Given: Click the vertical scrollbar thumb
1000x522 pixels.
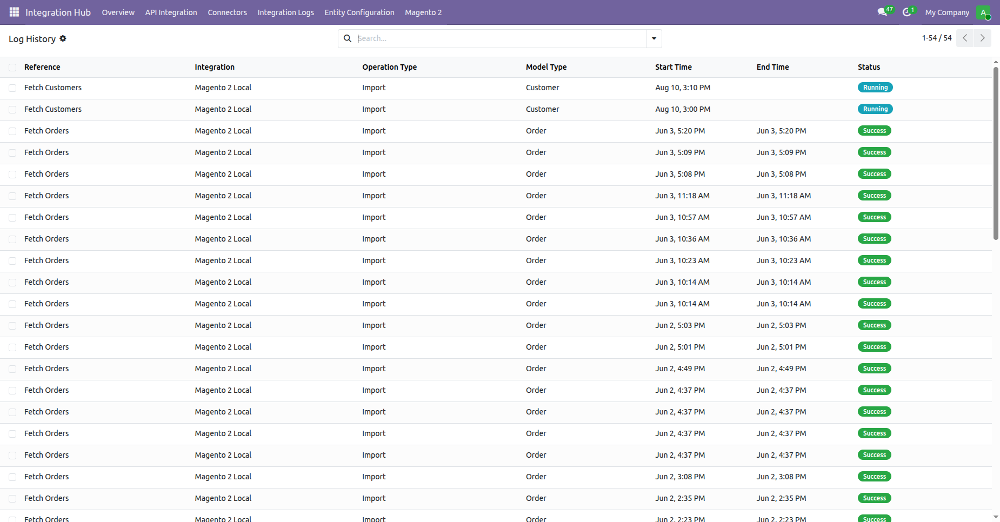Looking at the screenshot, I should click(996, 153).
